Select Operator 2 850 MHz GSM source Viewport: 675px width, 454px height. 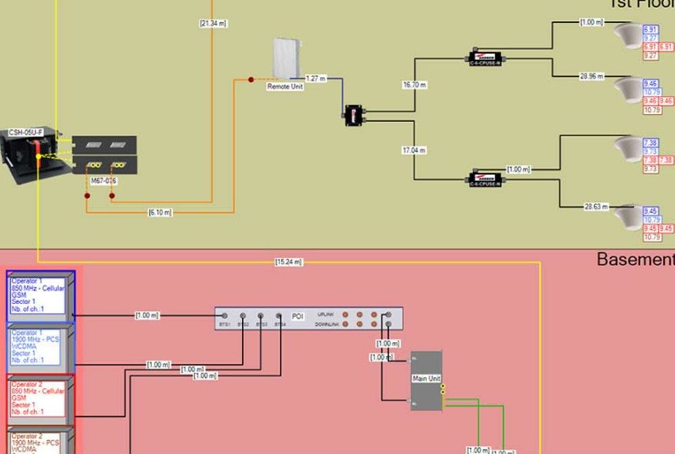pyautogui.click(x=38, y=398)
